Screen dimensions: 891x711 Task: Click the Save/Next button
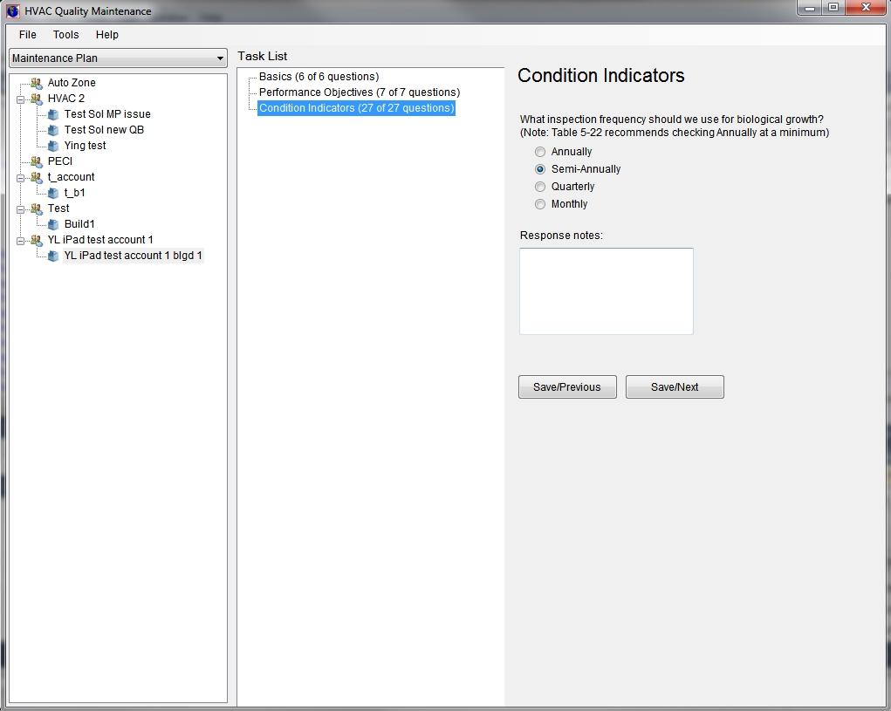675,386
